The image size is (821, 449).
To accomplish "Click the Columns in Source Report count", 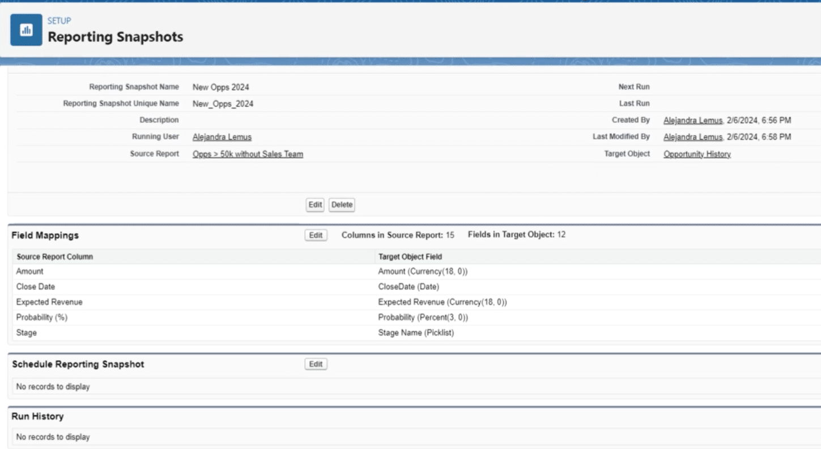I will [398, 234].
